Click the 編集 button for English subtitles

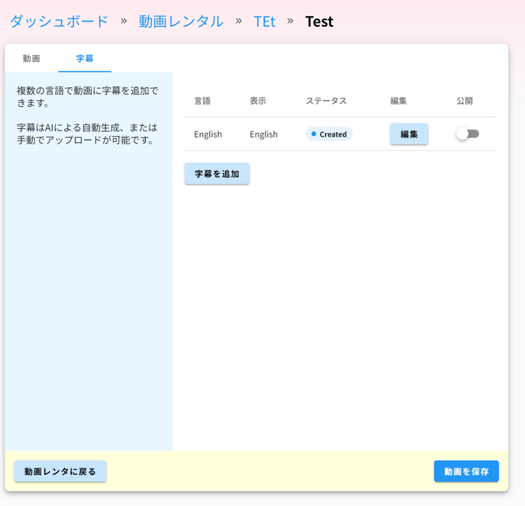(x=409, y=134)
